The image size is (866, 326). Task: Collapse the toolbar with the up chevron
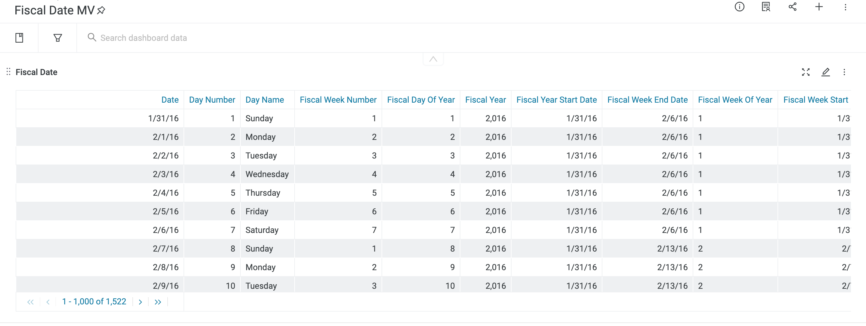point(433,59)
